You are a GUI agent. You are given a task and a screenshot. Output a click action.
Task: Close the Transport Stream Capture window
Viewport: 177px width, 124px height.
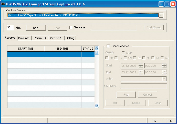[x=173, y=4]
